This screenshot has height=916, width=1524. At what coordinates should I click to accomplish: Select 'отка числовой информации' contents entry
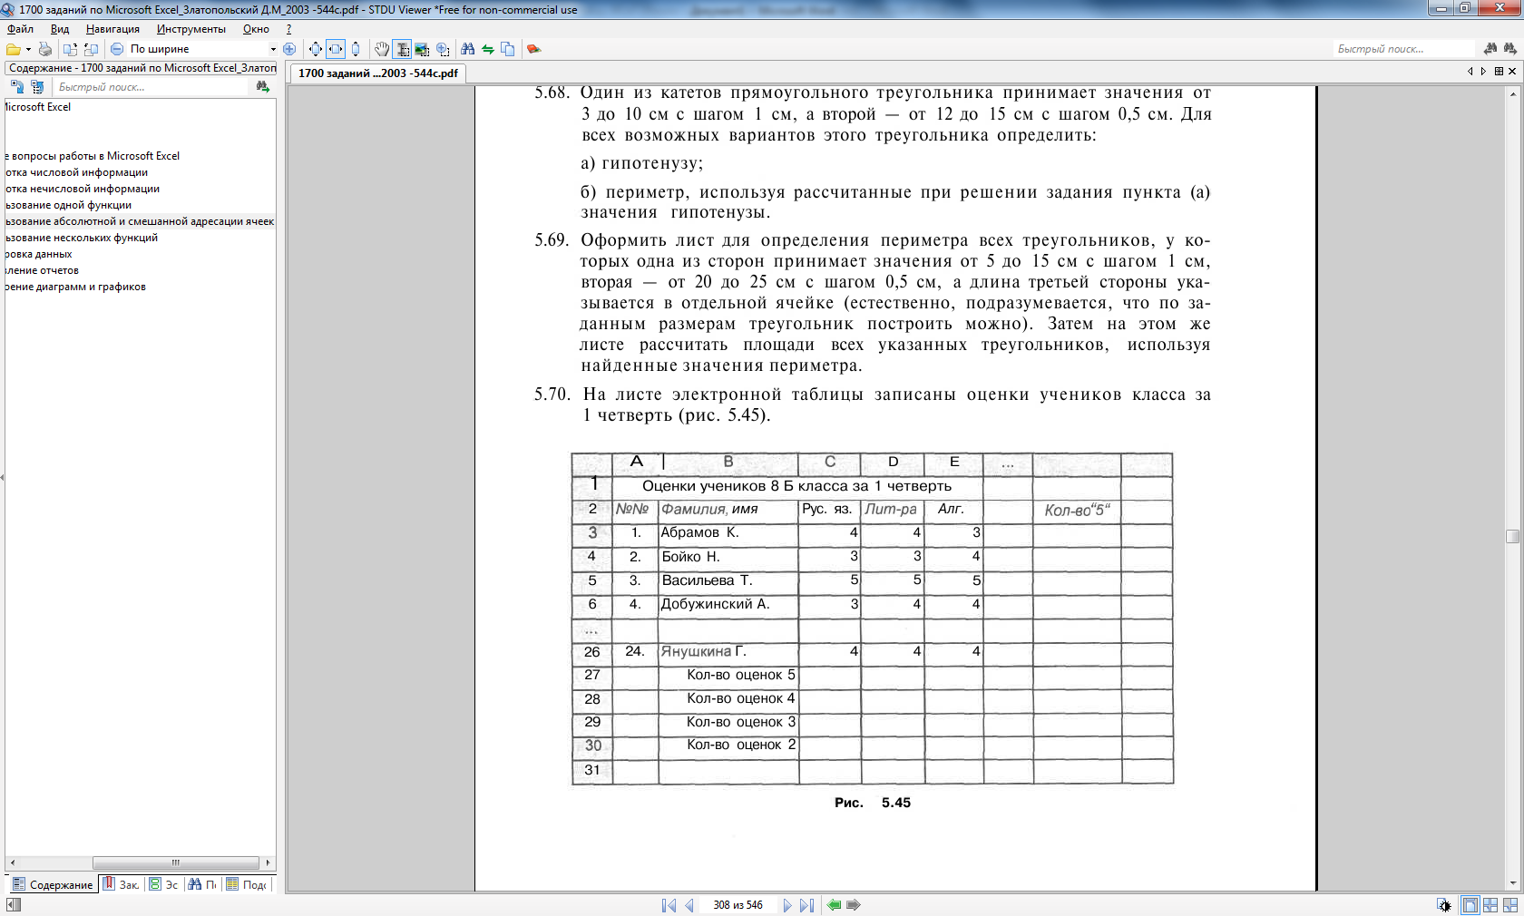[76, 172]
